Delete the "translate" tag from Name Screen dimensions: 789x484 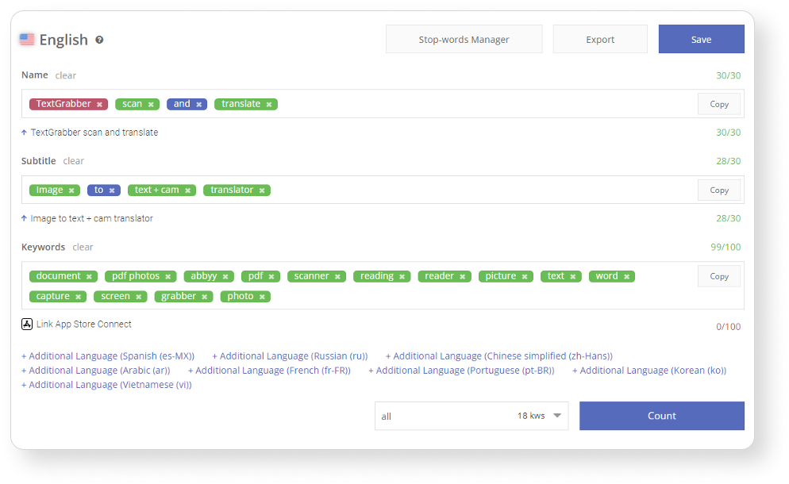(x=268, y=104)
